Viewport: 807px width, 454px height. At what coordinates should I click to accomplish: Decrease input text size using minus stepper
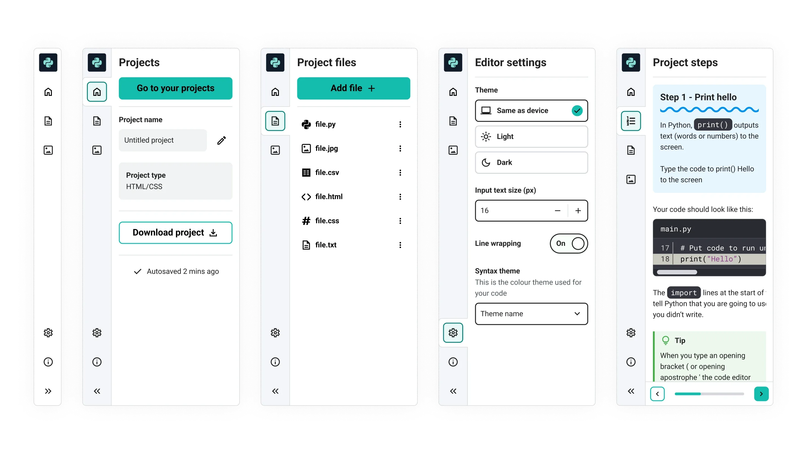(558, 210)
